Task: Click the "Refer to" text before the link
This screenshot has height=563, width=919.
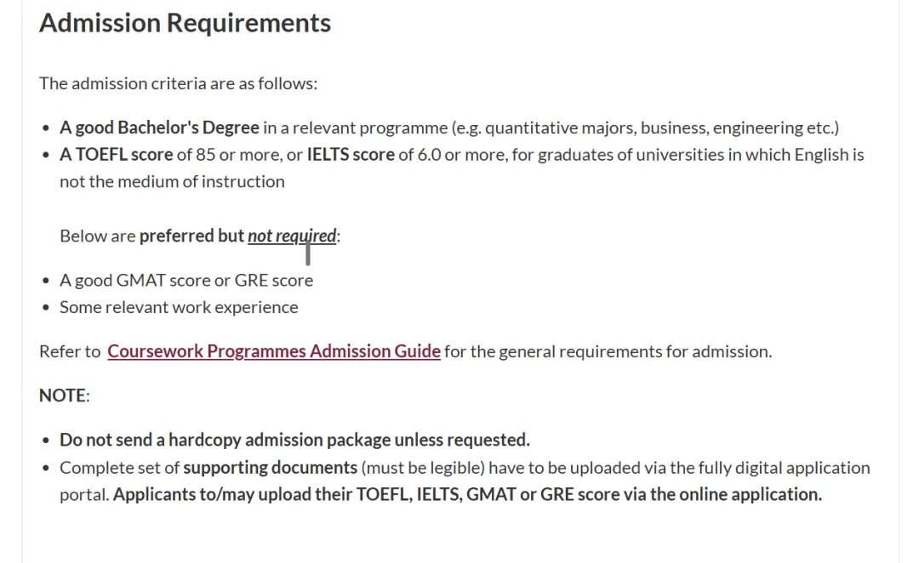Action: point(70,351)
